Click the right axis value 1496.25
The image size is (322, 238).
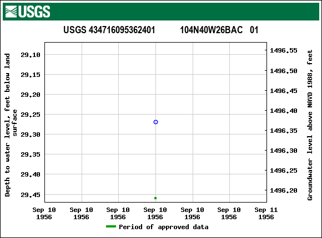(283, 170)
